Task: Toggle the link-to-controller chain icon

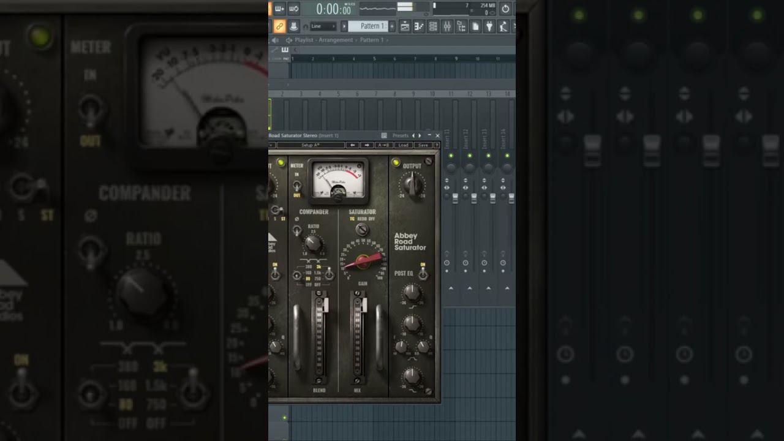Action: pyautogui.click(x=279, y=26)
